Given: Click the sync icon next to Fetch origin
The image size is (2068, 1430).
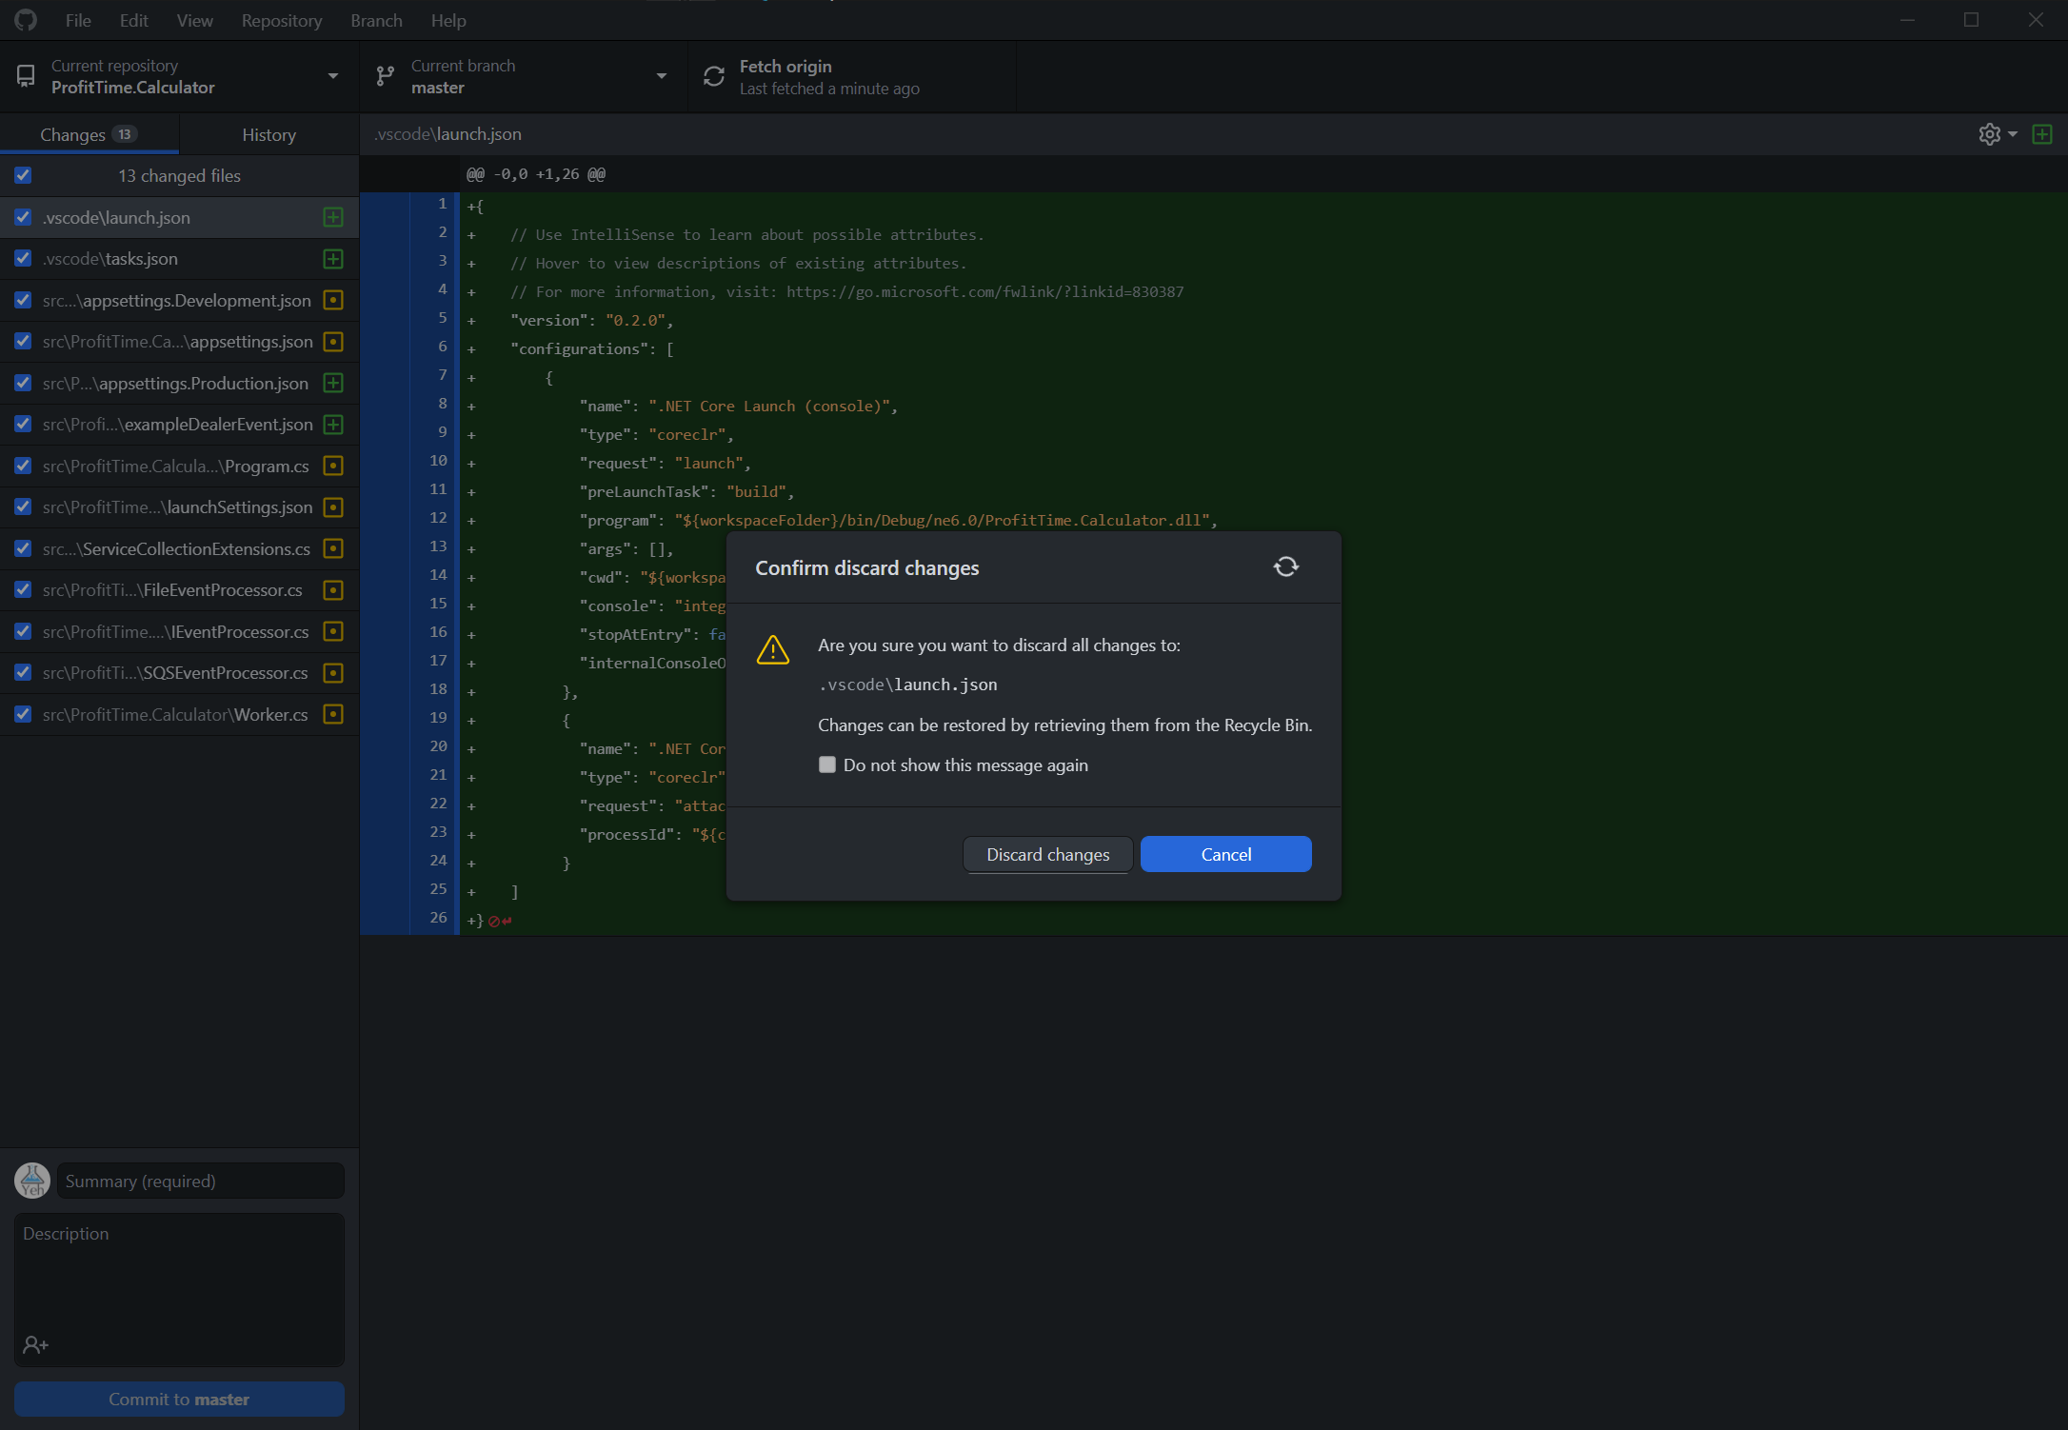Looking at the screenshot, I should [713, 76].
